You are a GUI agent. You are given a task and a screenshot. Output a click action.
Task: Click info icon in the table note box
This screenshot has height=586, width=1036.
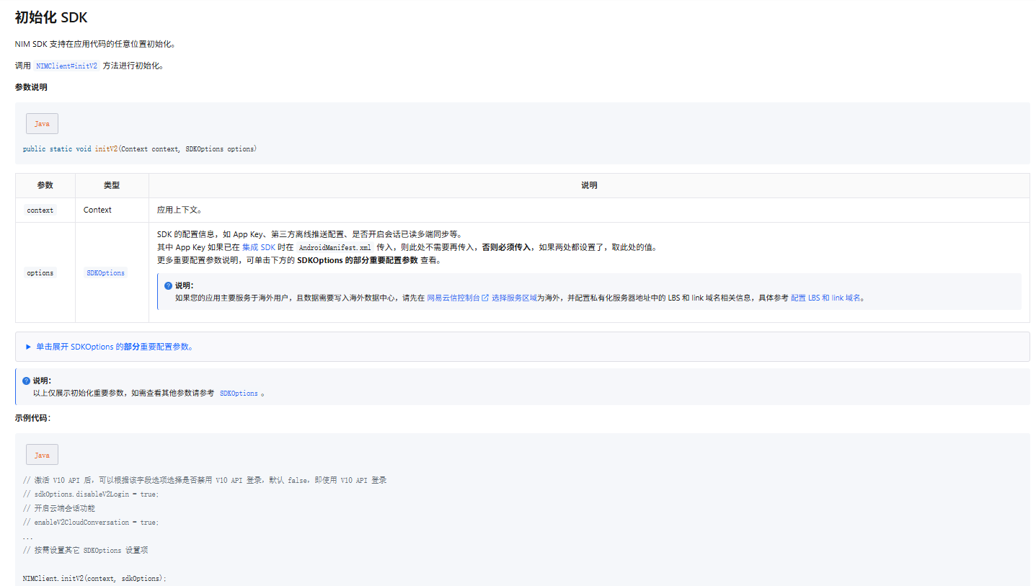coord(168,285)
